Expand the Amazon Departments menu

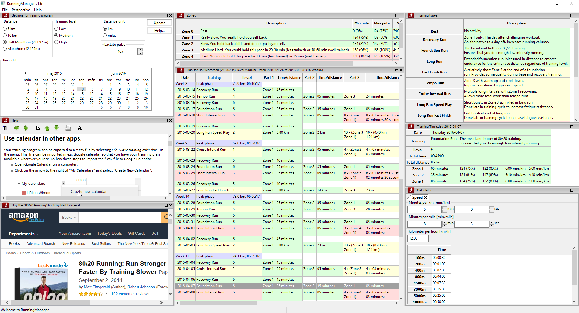[24, 234]
